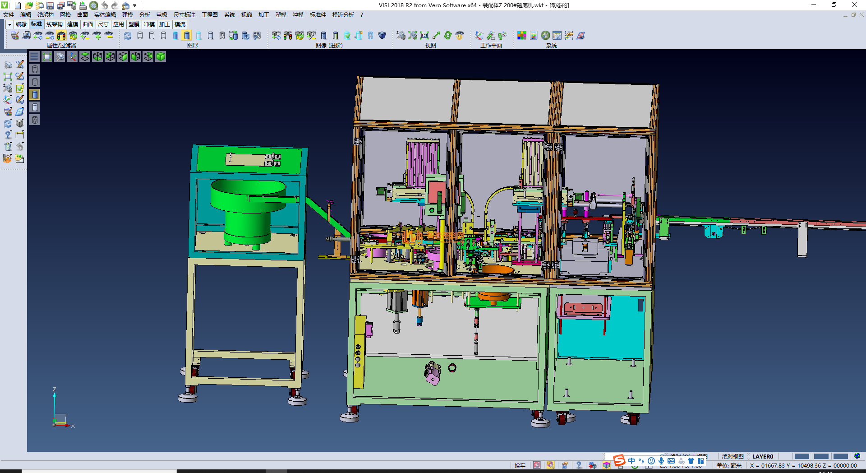Click the green dynamic rotate view icon
866x473 pixels.
coord(448,35)
